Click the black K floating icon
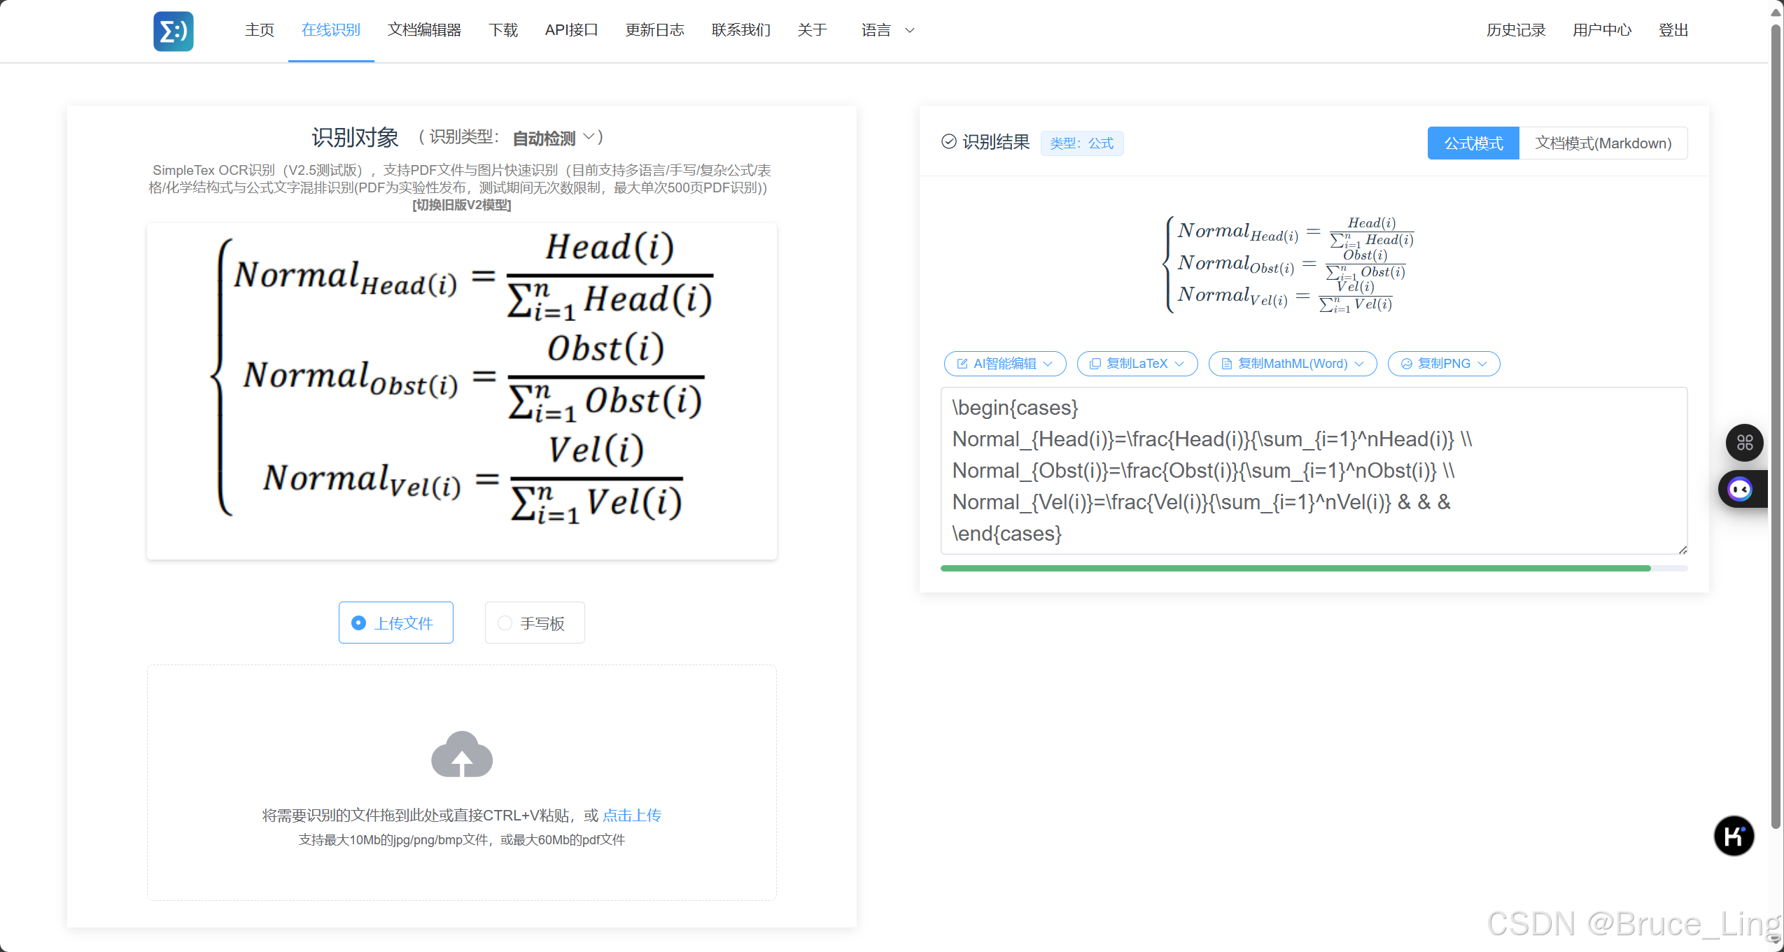The width and height of the screenshot is (1784, 952). point(1734,836)
